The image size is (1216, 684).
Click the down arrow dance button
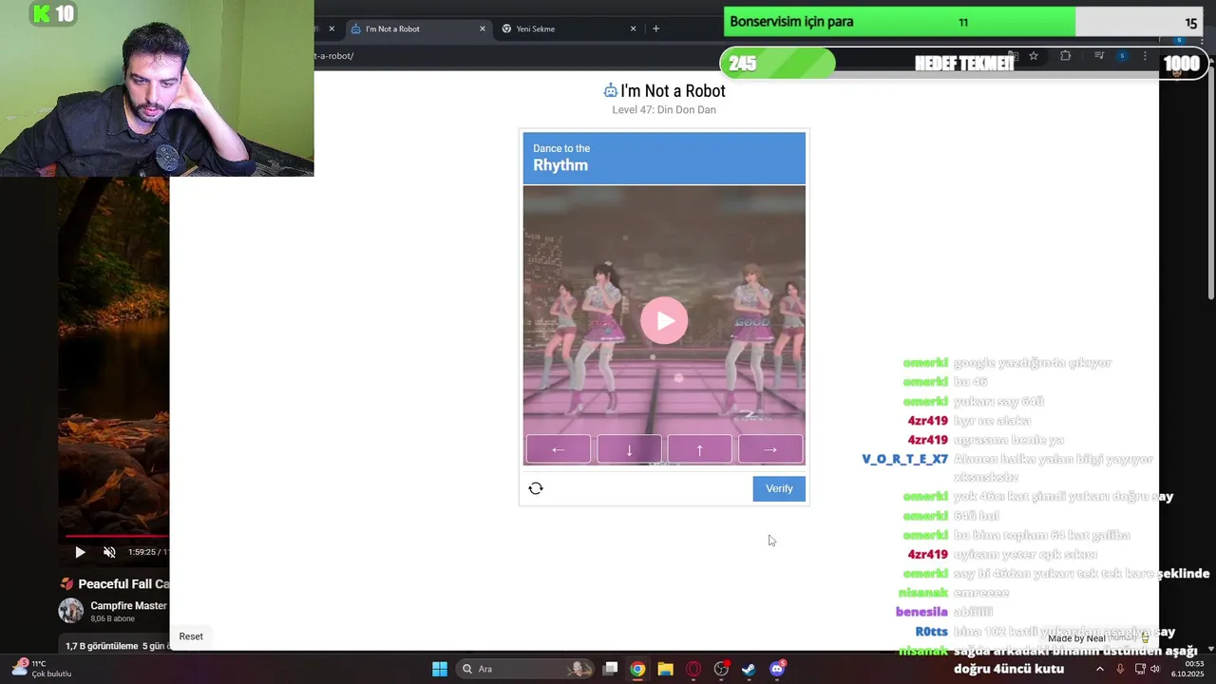pos(629,449)
